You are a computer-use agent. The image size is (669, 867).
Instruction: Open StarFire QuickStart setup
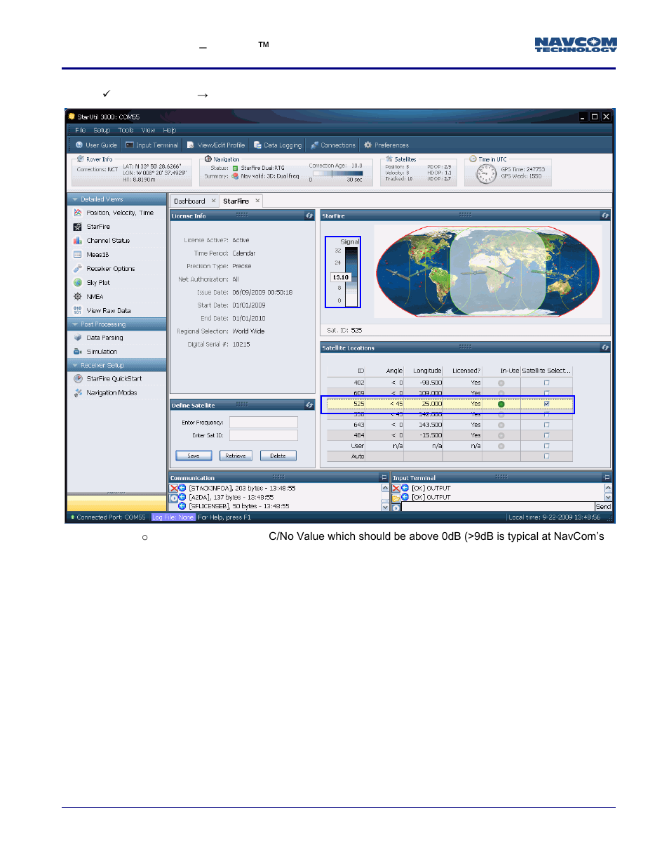[x=107, y=378]
